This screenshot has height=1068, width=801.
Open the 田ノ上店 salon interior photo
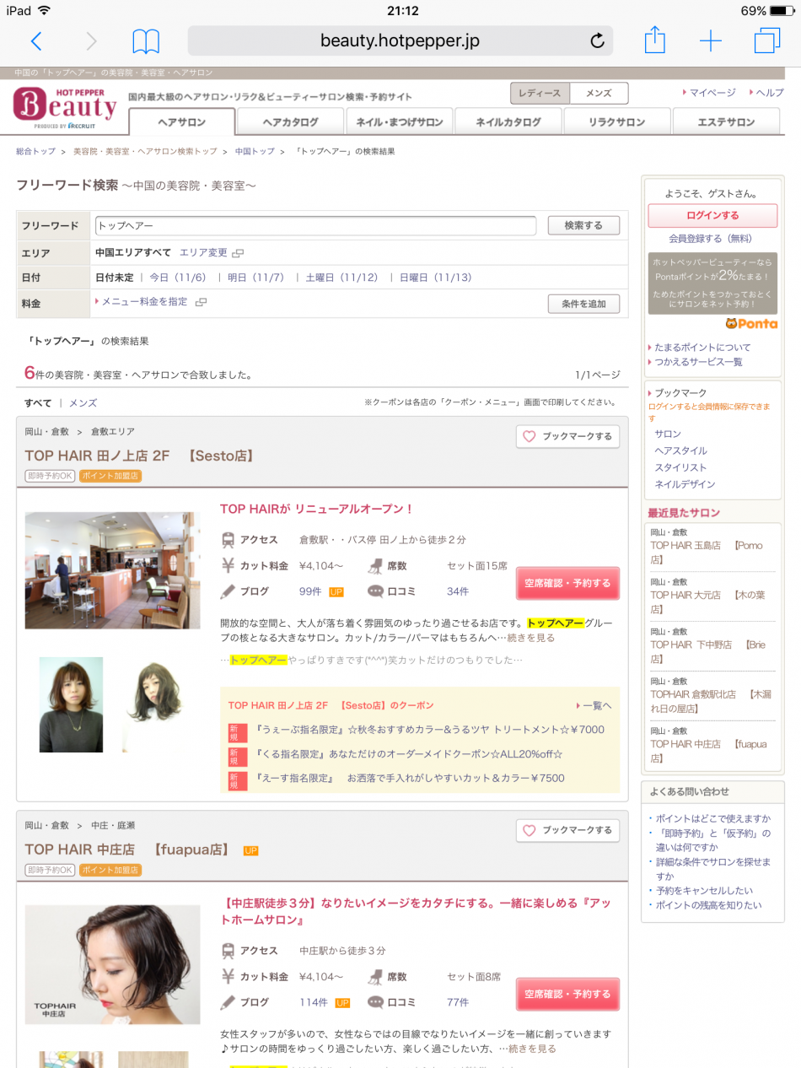113,570
